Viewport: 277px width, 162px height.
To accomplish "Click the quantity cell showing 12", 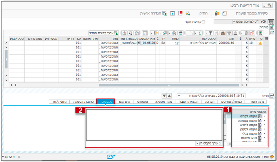I will 173,43.
